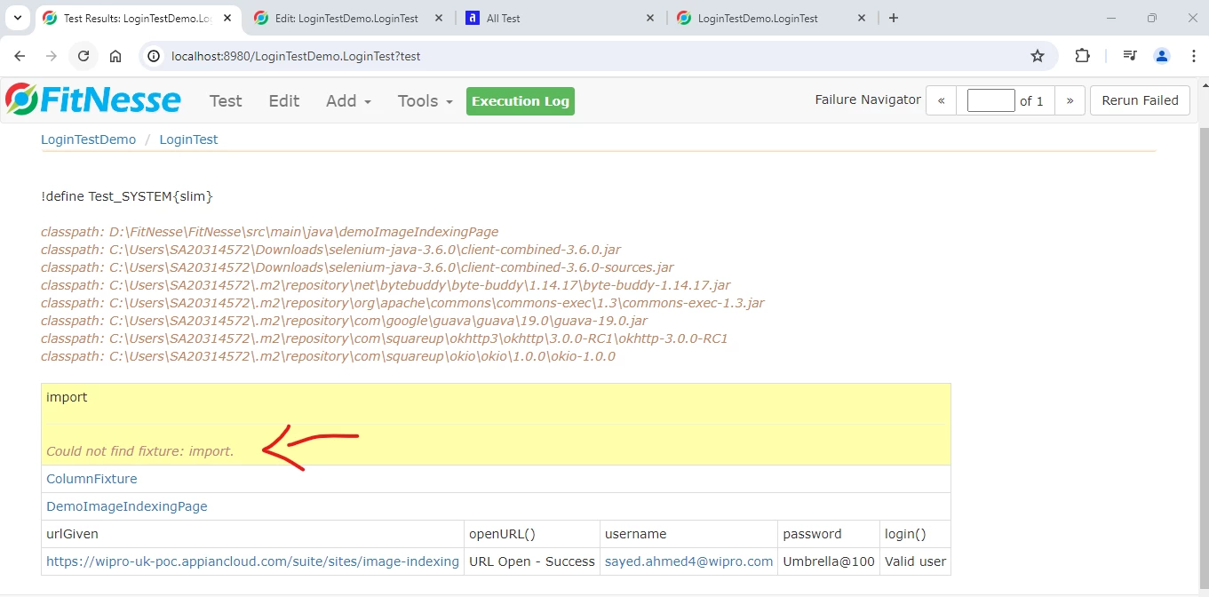Reload the current page
The width and height of the screenshot is (1209, 597).
coord(84,56)
